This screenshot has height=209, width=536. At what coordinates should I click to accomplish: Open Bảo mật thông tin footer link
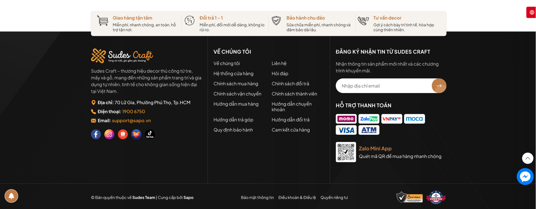point(257,198)
